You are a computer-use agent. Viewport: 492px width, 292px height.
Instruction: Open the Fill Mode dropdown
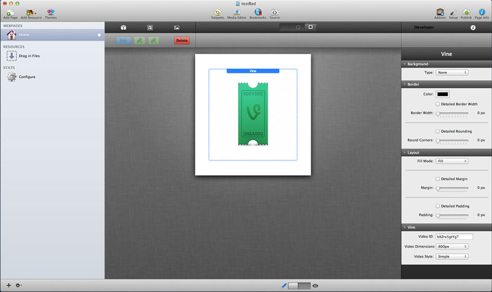tap(452, 161)
